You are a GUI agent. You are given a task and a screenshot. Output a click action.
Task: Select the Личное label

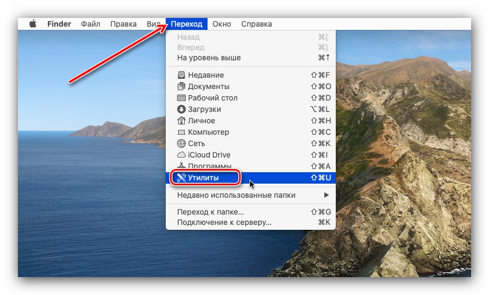[x=201, y=121]
